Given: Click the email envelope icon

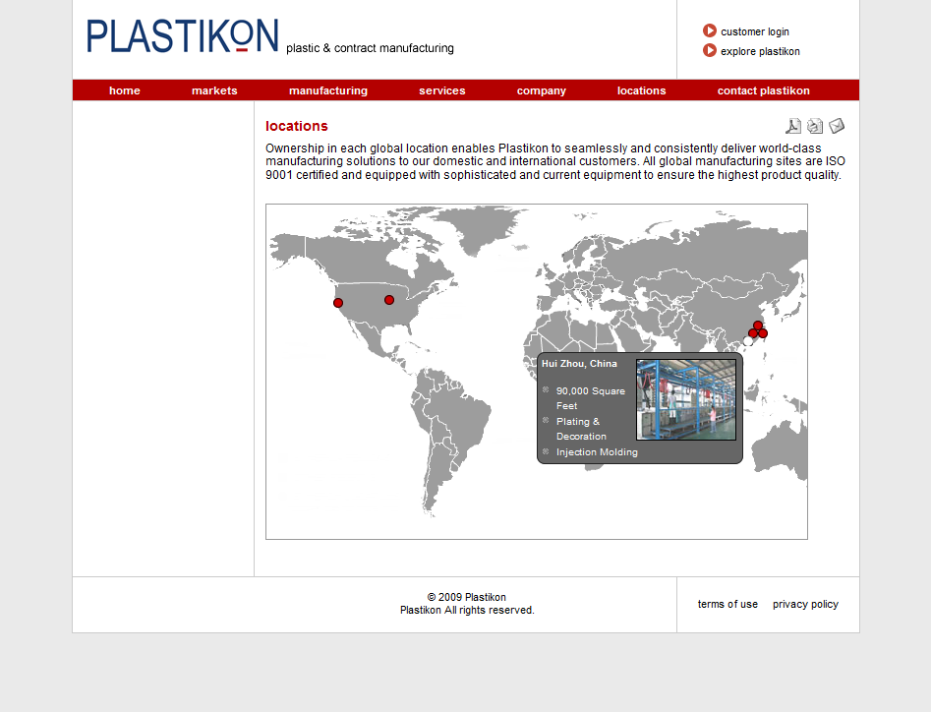Looking at the screenshot, I should pyautogui.click(x=837, y=126).
